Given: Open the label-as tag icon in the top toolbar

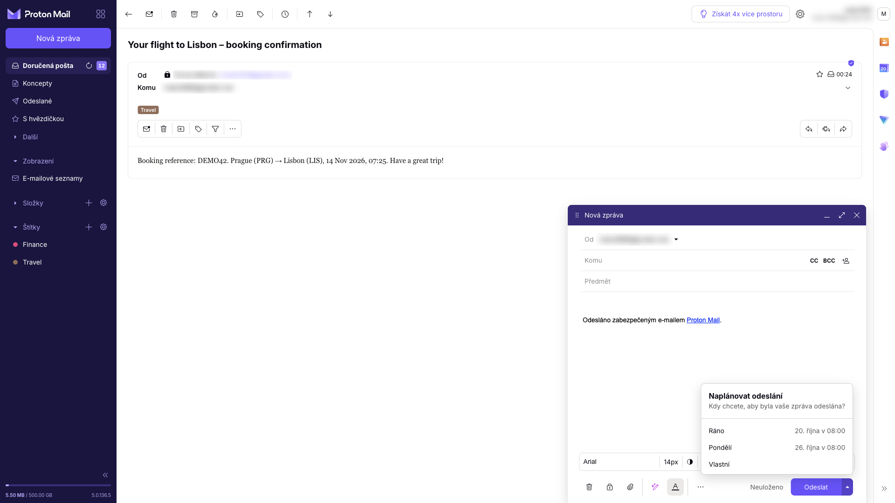Looking at the screenshot, I should click(260, 14).
